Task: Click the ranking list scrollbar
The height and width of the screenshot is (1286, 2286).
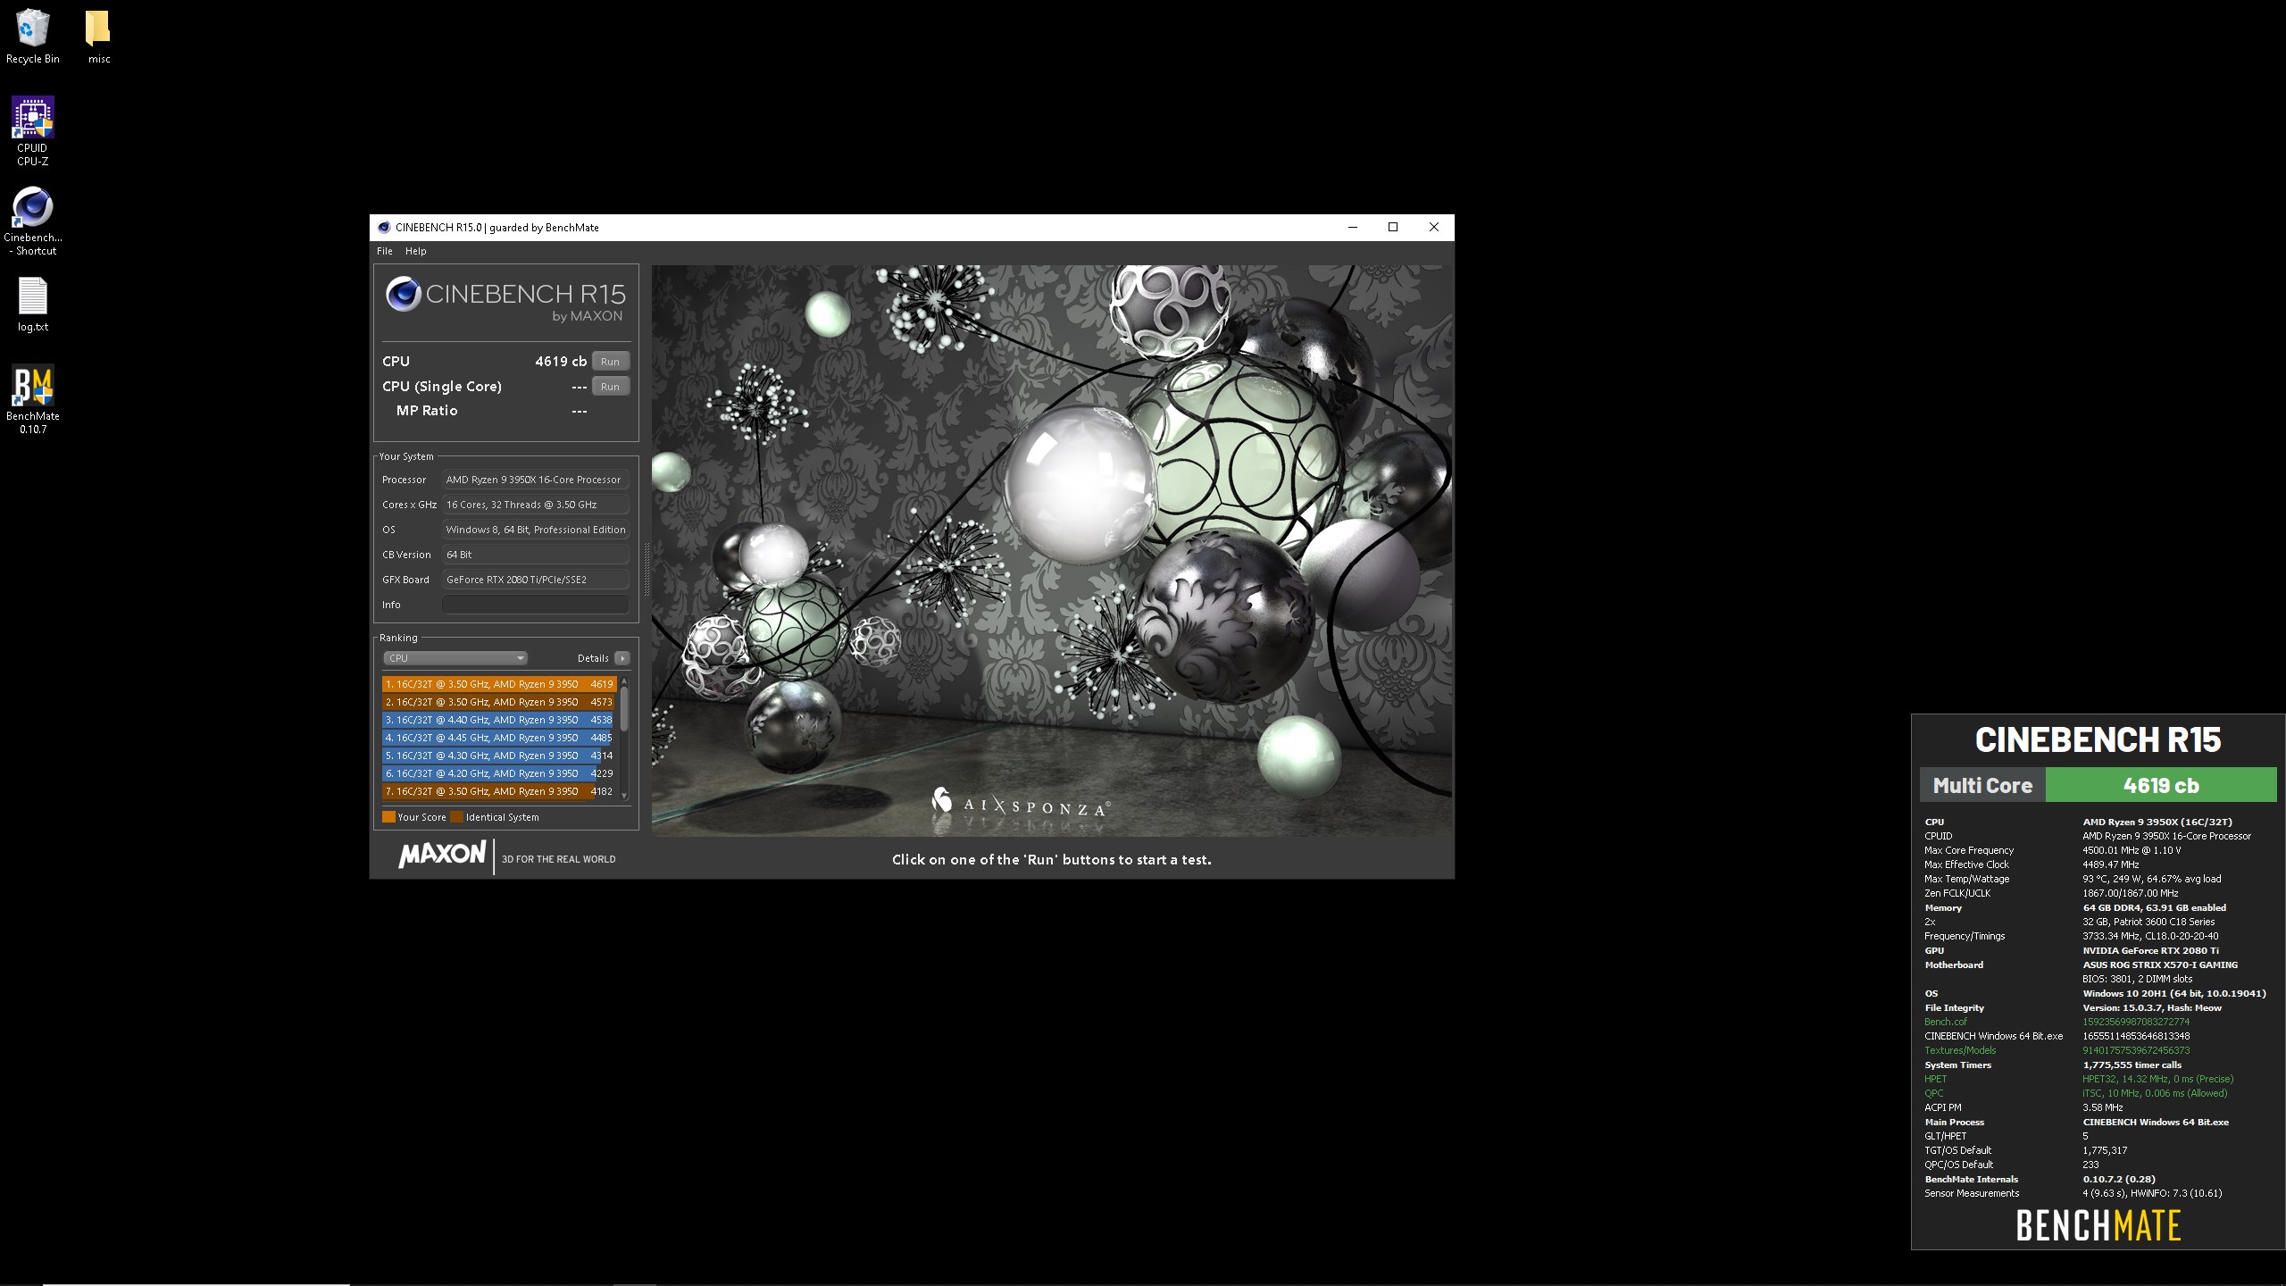Action: tap(624, 710)
